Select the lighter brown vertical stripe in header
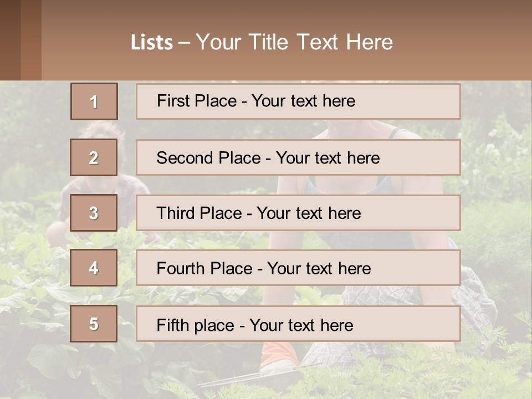 (30, 40)
